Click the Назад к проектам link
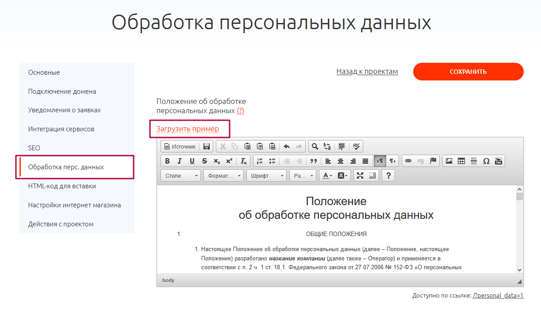Image resolution: width=541 pixels, height=309 pixels. click(x=367, y=71)
